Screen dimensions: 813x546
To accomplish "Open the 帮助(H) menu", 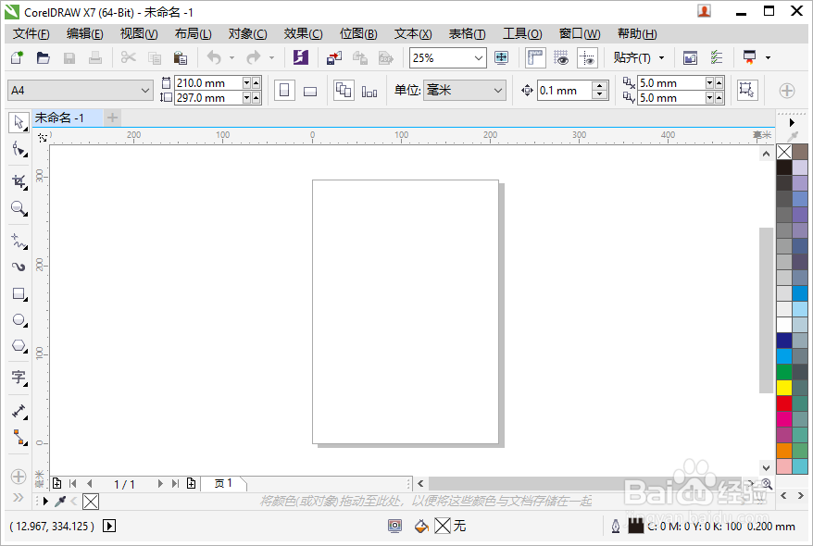I will [637, 33].
